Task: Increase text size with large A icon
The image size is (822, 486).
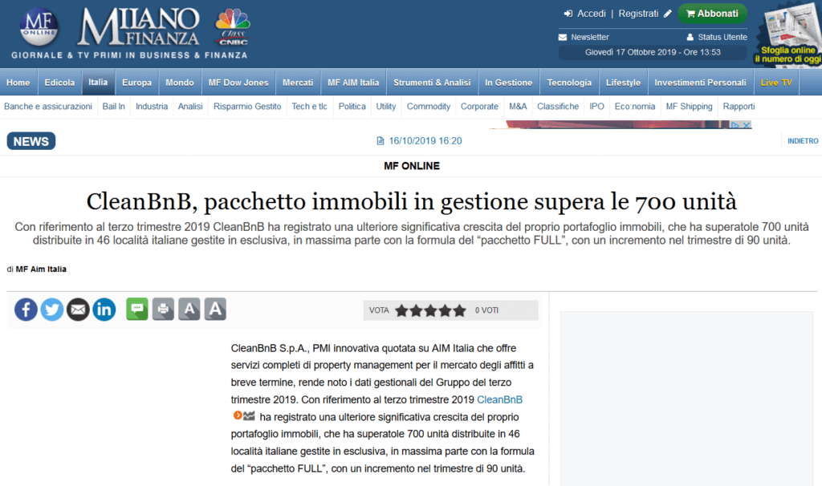Action: (215, 309)
